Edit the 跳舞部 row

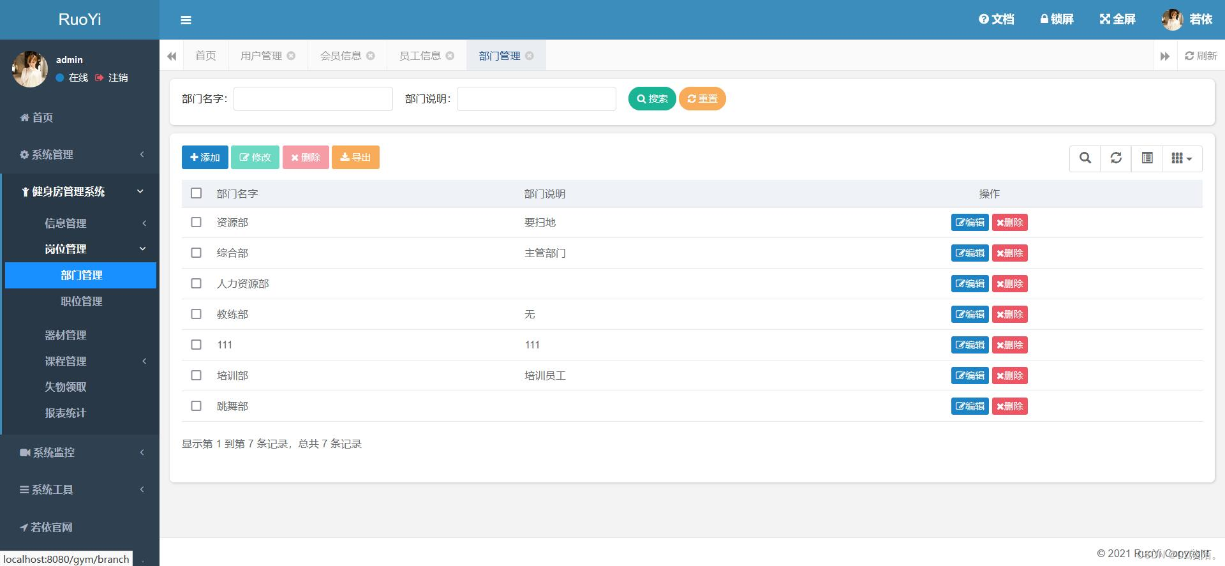coord(970,406)
